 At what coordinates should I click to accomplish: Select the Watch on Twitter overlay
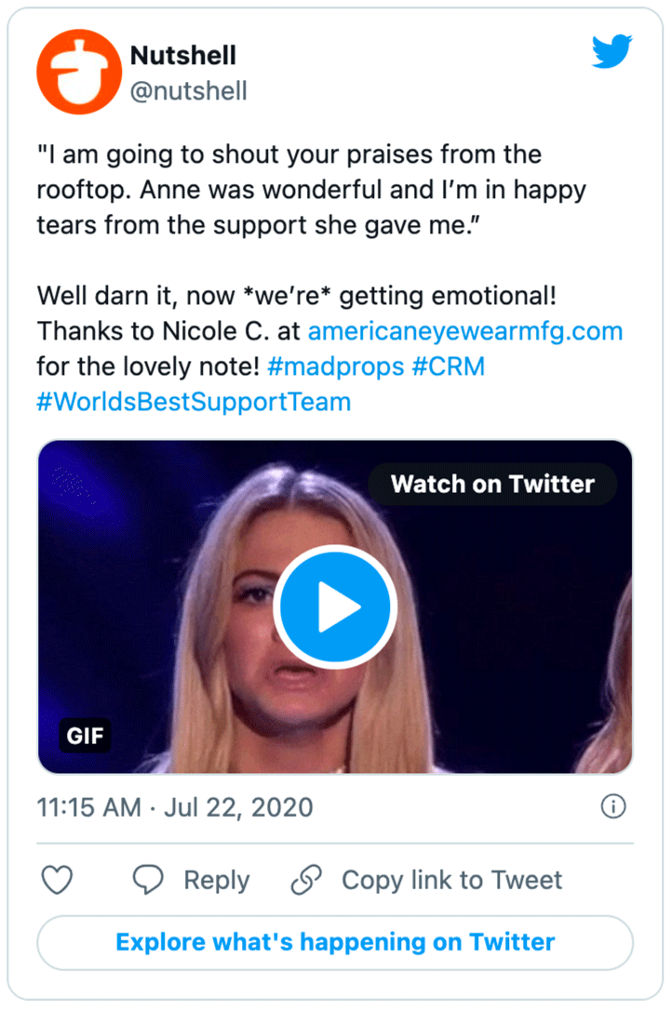[x=492, y=484]
